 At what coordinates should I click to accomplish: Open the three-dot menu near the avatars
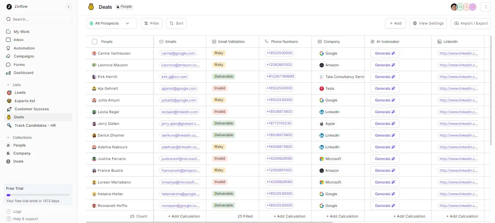pyautogui.click(x=486, y=6)
